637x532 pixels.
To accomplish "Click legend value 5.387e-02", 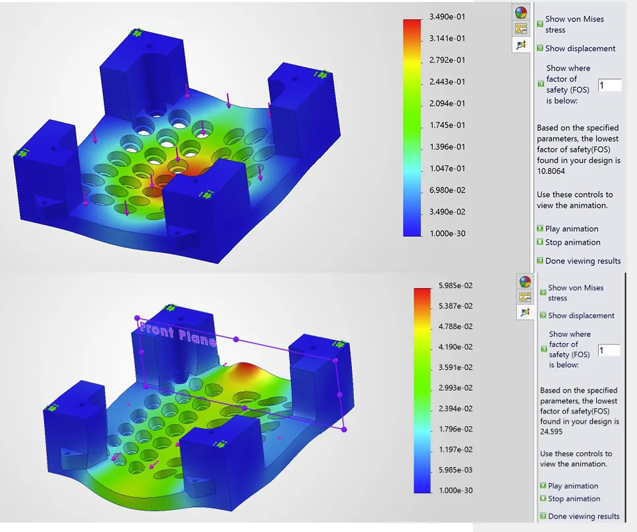I will click(x=456, y=306).
